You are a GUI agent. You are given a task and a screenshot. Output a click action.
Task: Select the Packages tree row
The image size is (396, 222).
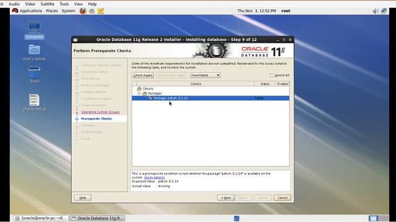210,93
